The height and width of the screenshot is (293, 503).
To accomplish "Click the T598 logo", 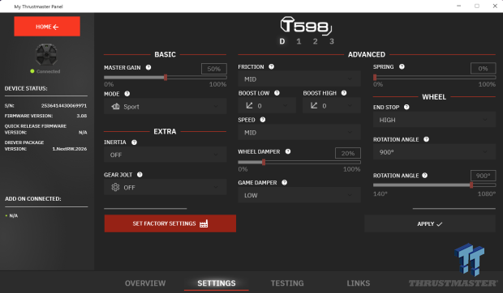I will 306,26.
